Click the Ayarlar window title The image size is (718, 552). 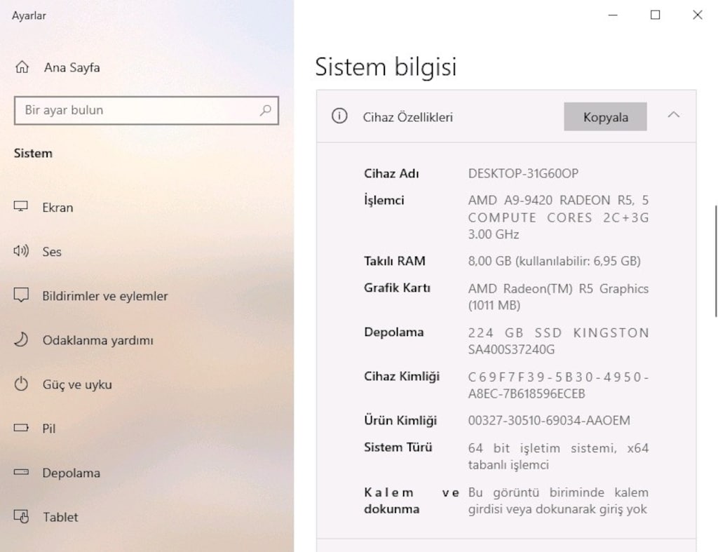point(29,15)
